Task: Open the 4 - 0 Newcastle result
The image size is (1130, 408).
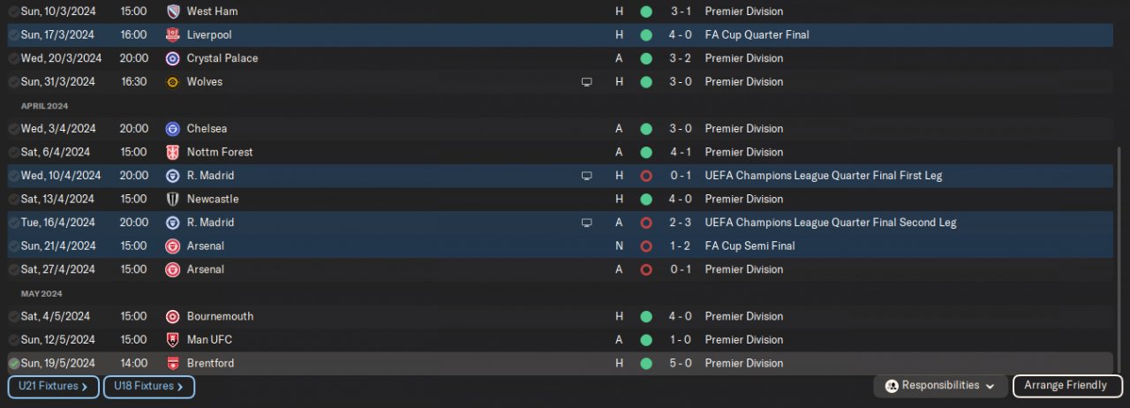Action: coord(680,199)
